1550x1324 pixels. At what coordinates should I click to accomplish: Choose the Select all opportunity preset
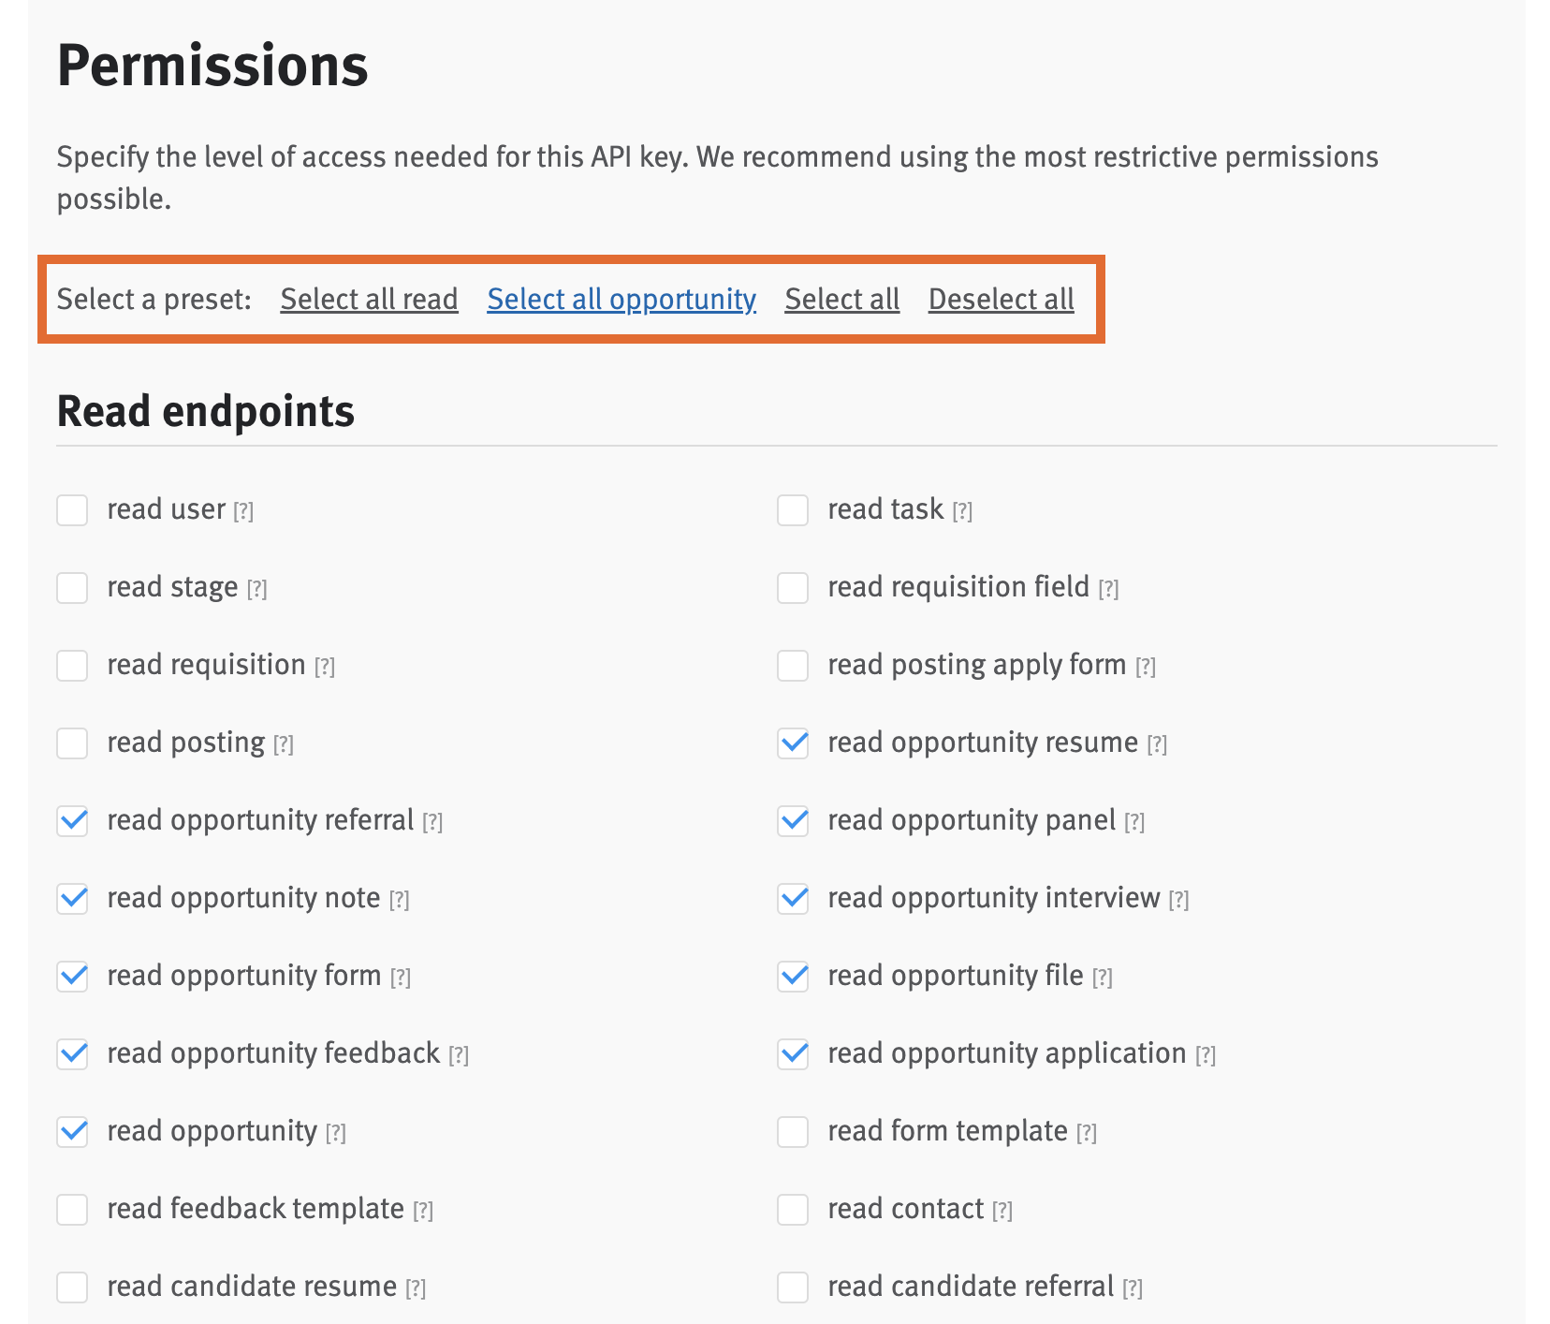click(x=621, y=300)
